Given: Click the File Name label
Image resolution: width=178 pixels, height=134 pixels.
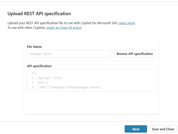Looking at the screenshot, I should pos(34,47).
